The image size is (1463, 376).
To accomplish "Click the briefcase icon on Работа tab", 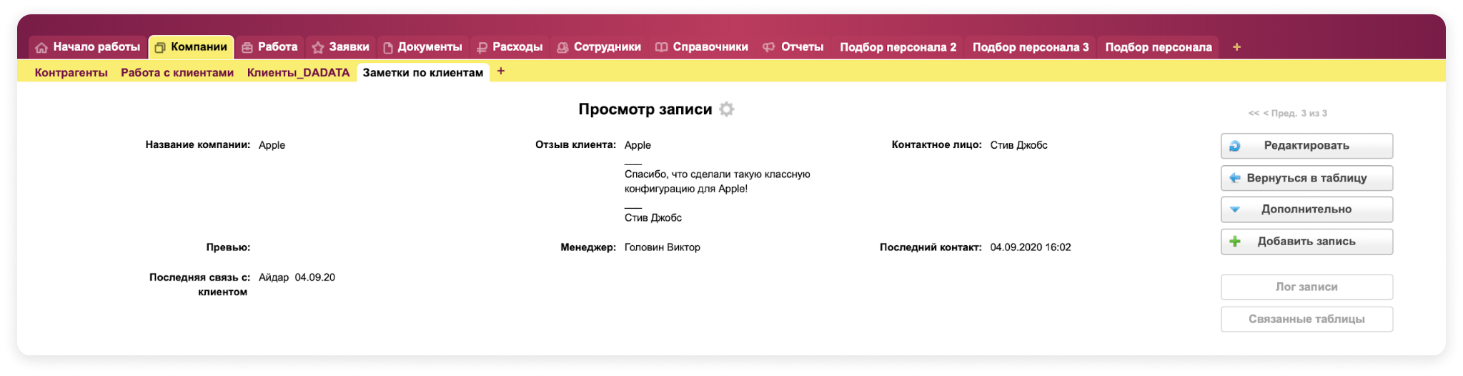I will tap(247, 48).
